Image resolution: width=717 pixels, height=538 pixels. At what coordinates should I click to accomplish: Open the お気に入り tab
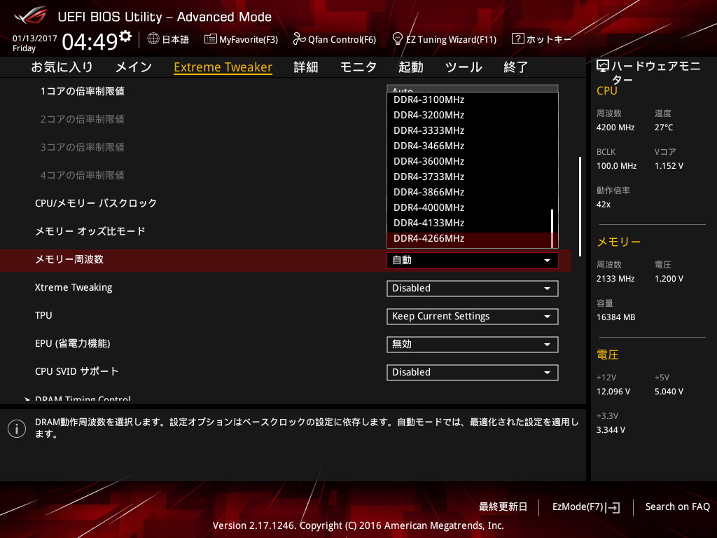click(62, 67)
